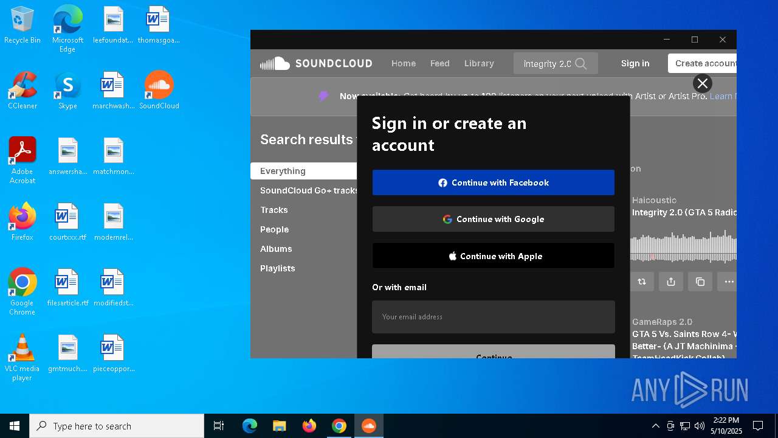Select the matchmon image file on desktop
The image size is (778, 438).
113,156
